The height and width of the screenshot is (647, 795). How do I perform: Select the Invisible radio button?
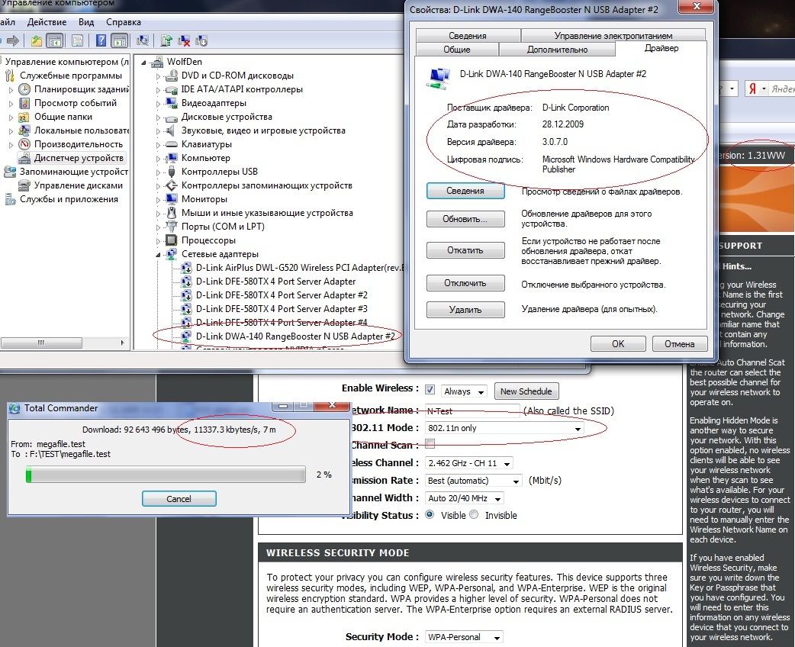[x=474, y=515]
